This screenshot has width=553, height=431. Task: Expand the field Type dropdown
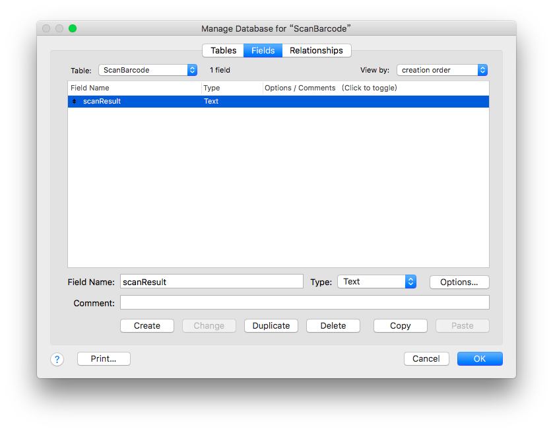[x=377, y=282]
